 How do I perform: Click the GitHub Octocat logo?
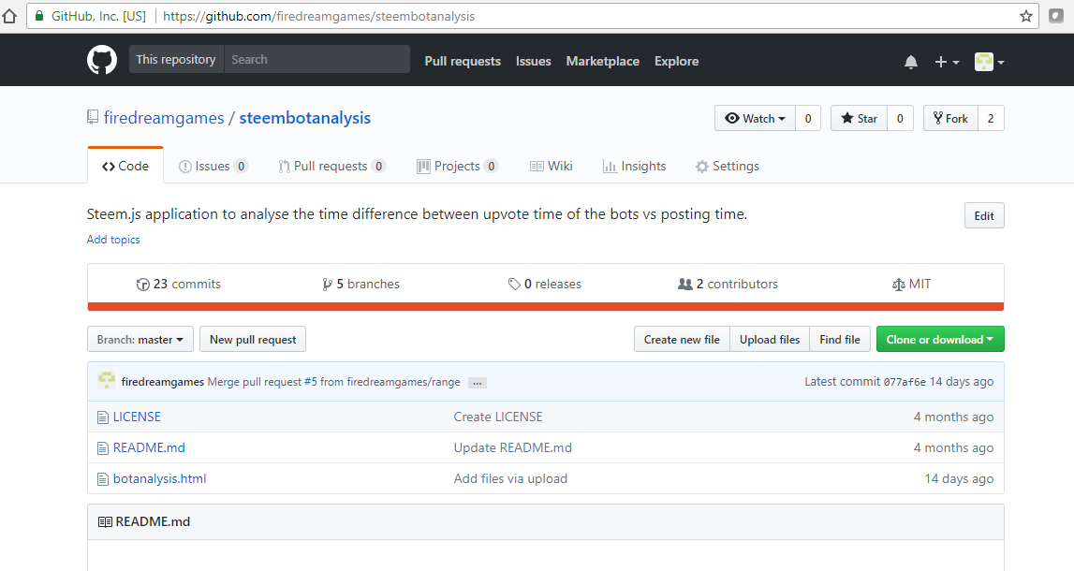click(102, 60)
